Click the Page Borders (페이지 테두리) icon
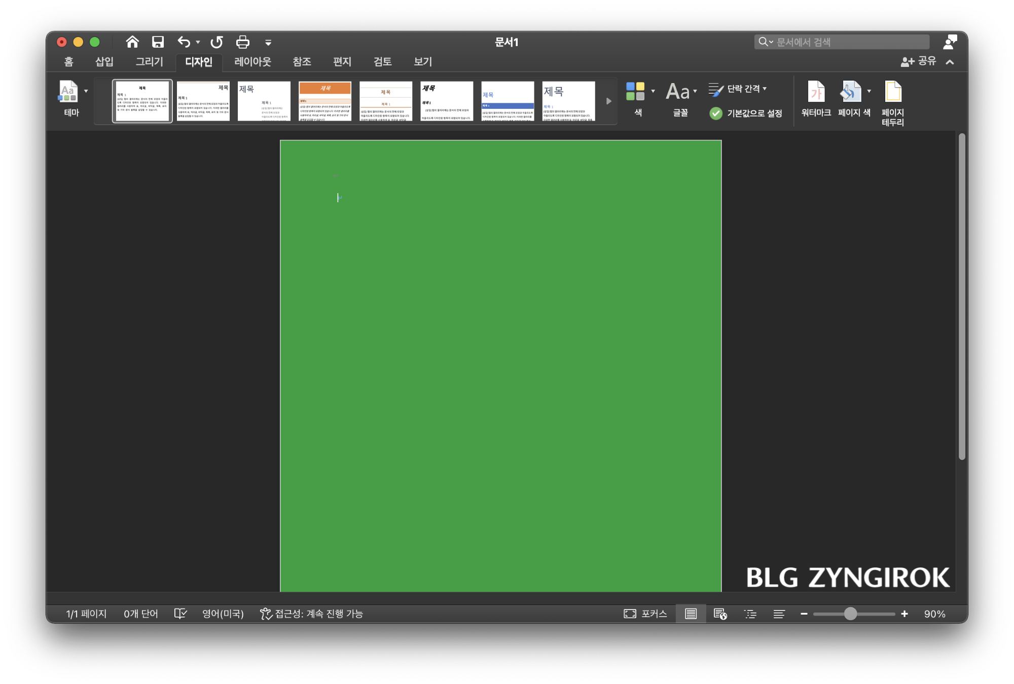Viewport: 1014px width, 684px height. pyautogui.click(x=892, y=93)
